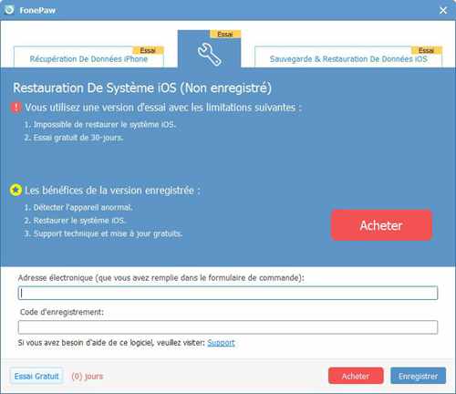Click the small Acheter button at bottom
Image resolution: width=456 pixels, height=394 pixels.
point(356,376)
